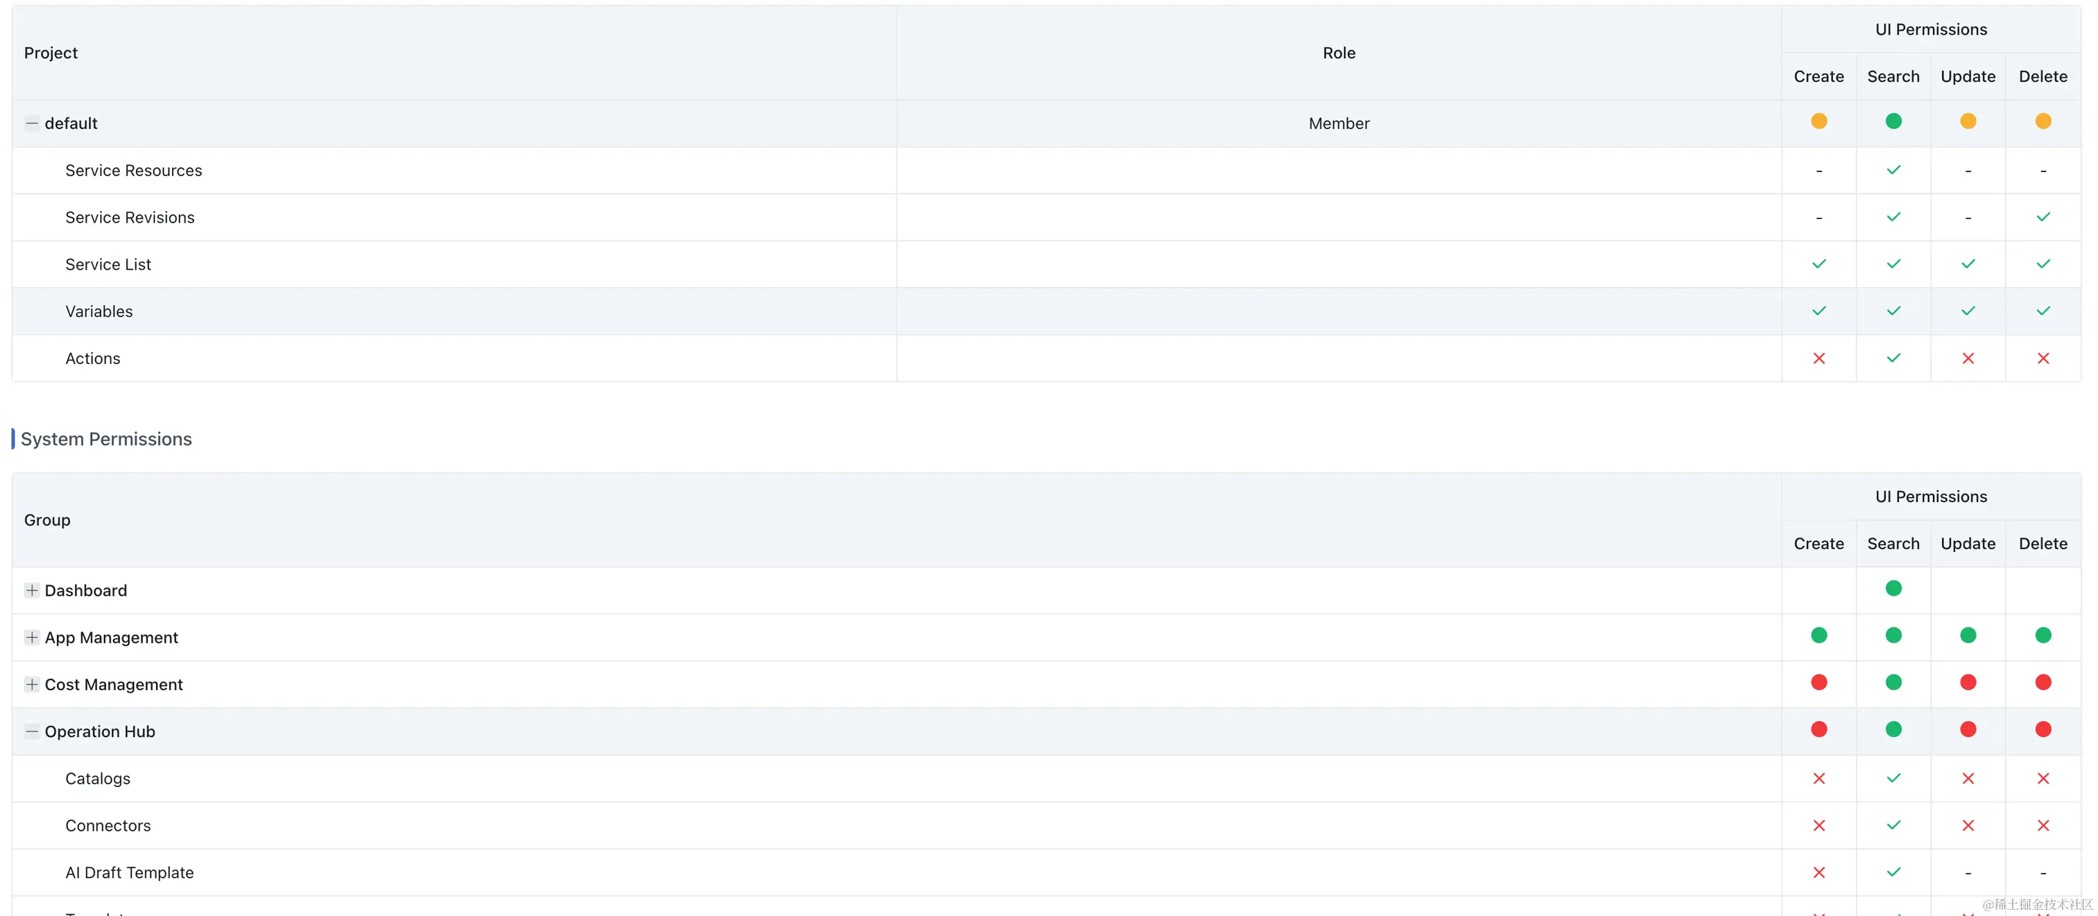Click the System Permissions heading
Image resolution: width=2098 pixels, height=916 pixels.
pos(106,439)
